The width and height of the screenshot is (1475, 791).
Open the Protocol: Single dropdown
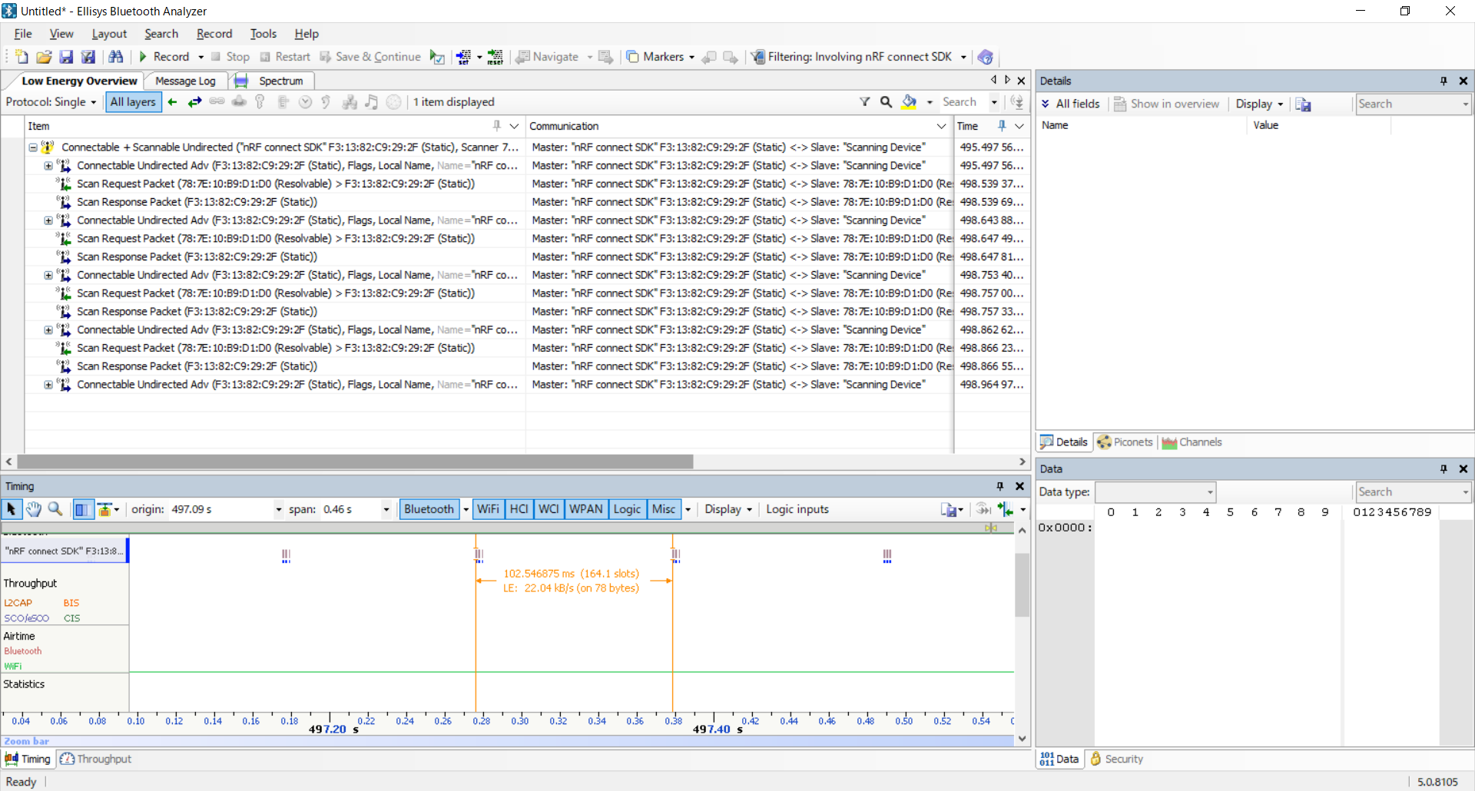click(x=51, y=102)
